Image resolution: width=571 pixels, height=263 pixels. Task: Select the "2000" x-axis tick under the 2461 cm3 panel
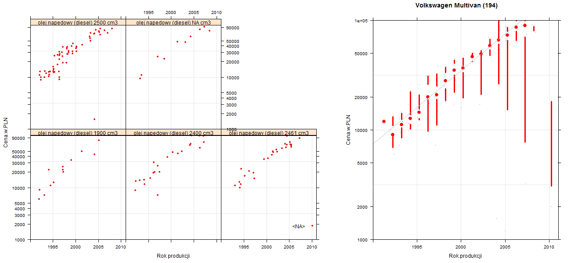266,247
